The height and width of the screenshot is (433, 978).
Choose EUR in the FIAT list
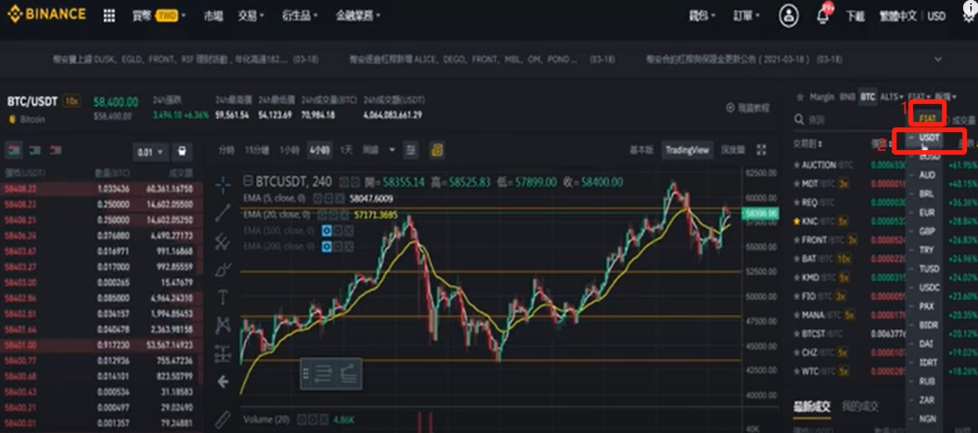(x=926, y=213)
